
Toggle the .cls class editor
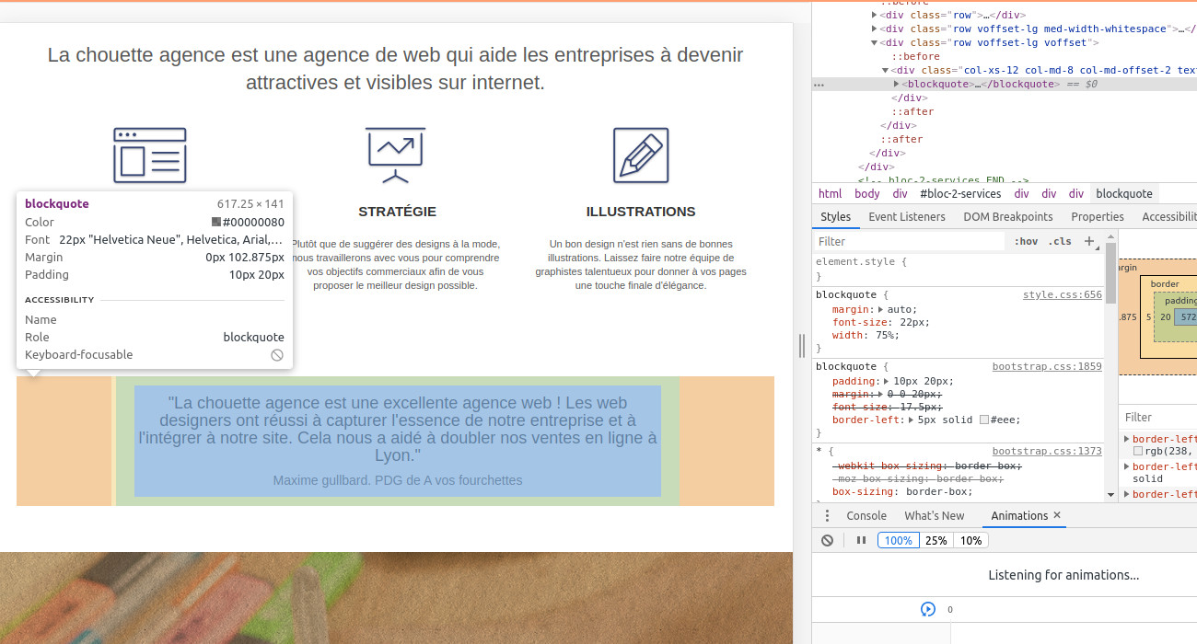(x=1061, y=242)
